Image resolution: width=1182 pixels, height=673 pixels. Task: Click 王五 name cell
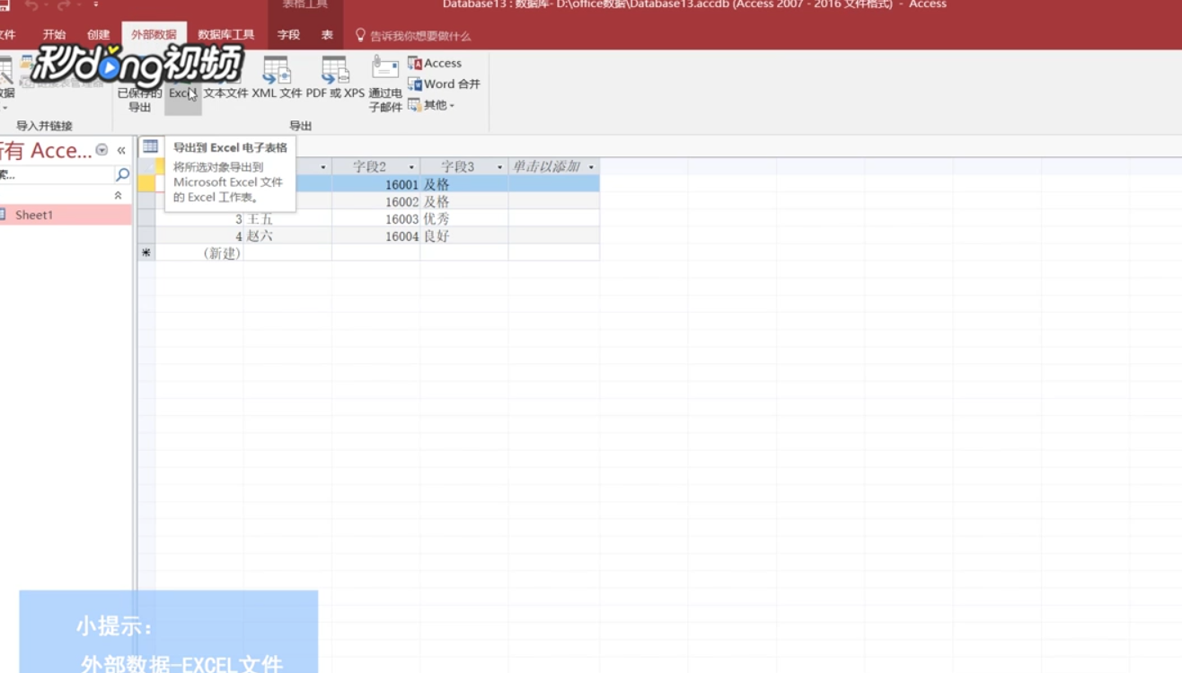pyautogui.click(x=287, y=219)
